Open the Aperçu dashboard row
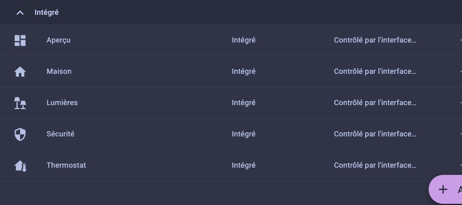462x205 pixels. pos(59,40)
